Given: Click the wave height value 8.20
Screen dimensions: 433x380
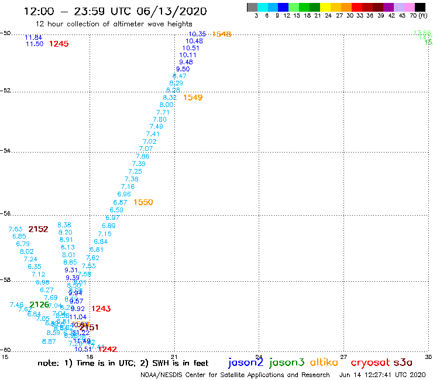Looking at the screenshot, I should 65,232.
